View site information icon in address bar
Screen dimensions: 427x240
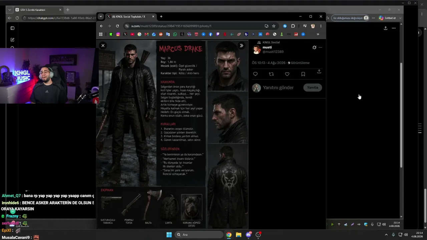(x=127, y=26)
